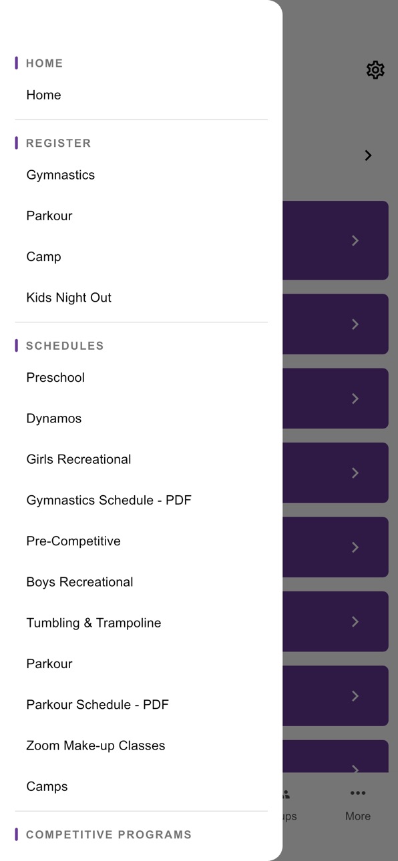The image size is (398, 861).
Task: Click the black chevron below the gear
Action: [368, 156]
